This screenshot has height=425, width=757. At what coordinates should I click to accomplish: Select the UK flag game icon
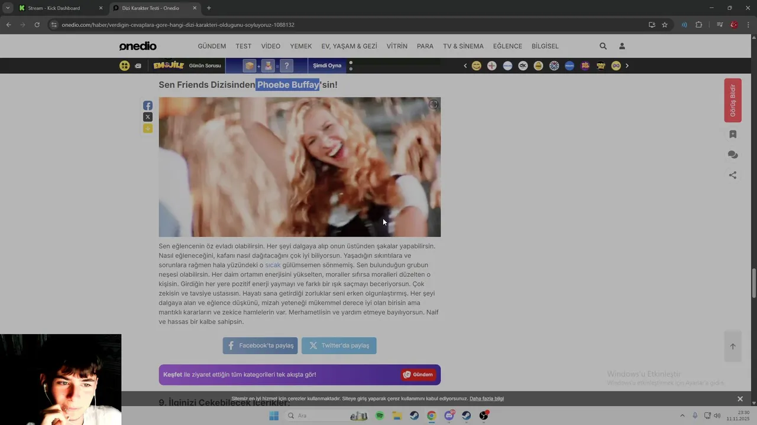[x=554, y=66]
